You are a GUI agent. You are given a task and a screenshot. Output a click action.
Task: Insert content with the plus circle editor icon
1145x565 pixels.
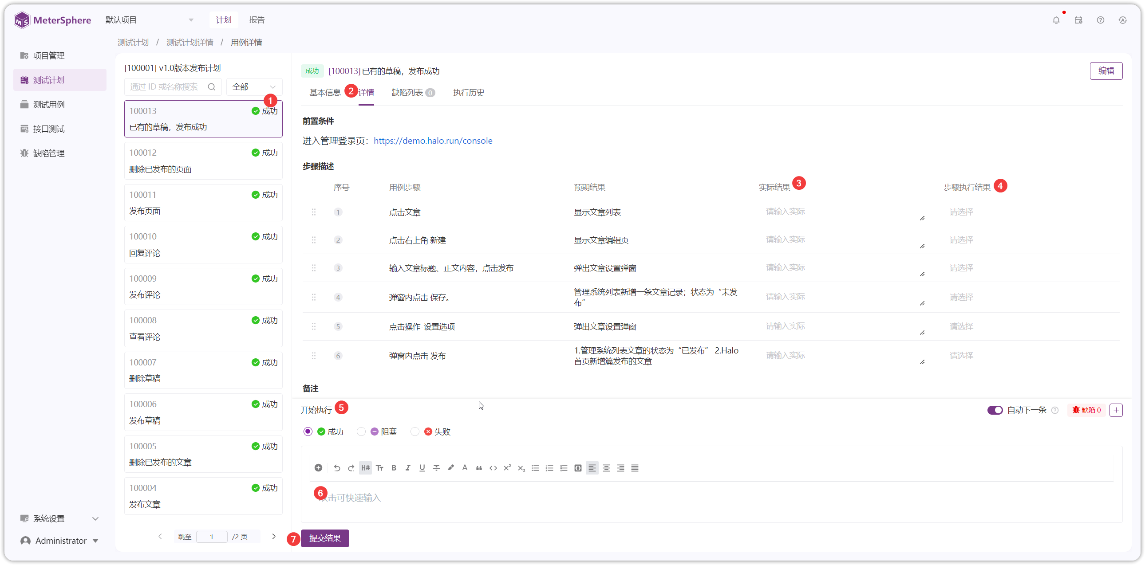318,468
